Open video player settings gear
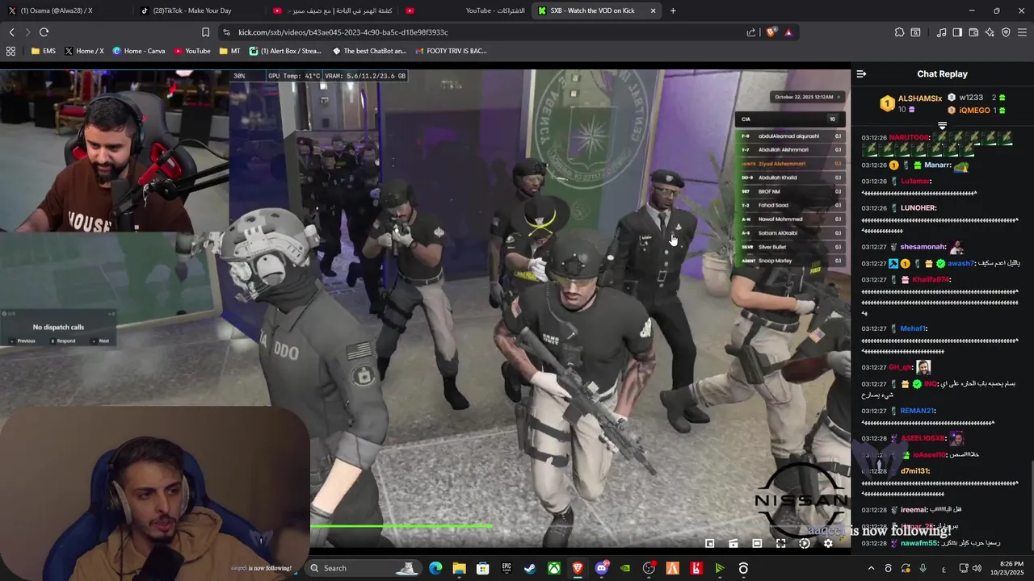This screenshot has height=581, width=1034. tap(828, 543)
